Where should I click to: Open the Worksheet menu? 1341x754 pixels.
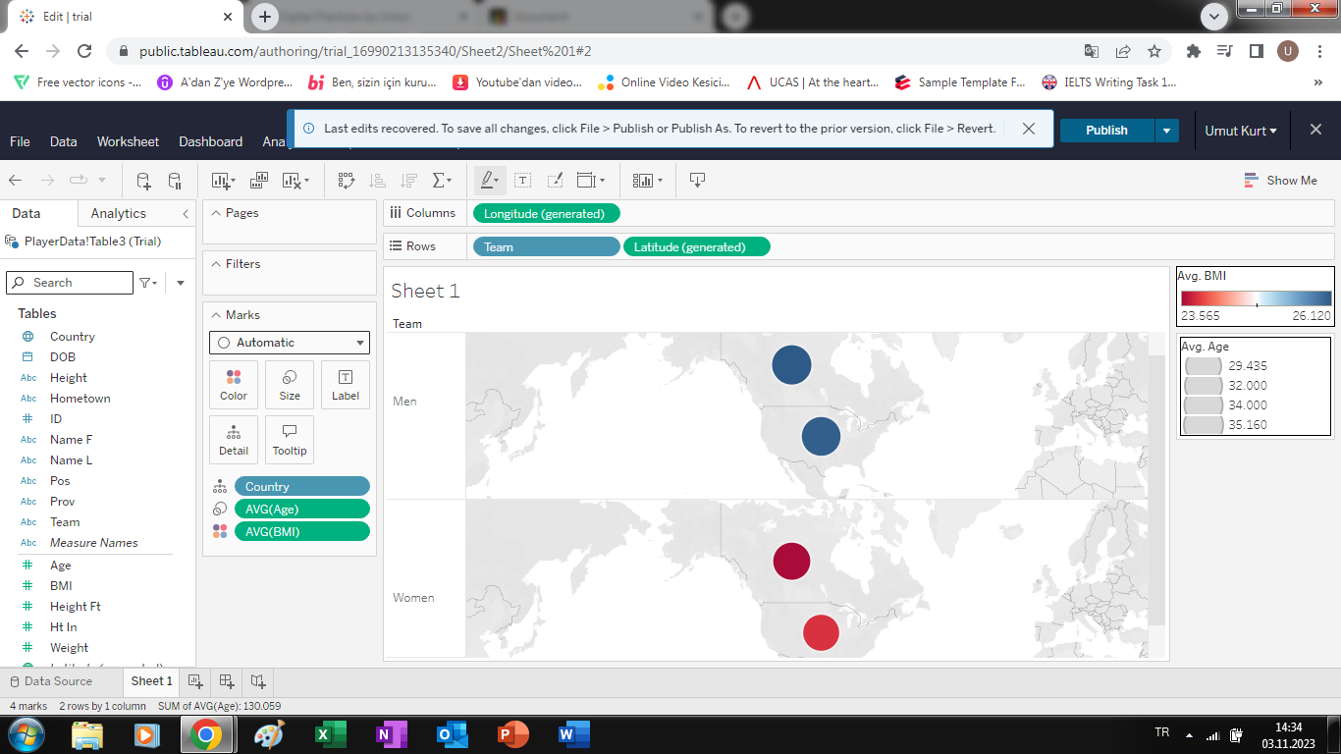(x=128, y=141)
